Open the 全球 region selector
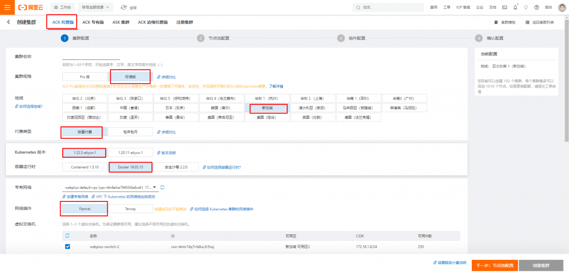This screenshot has width=569, height=277. point(128,7)
